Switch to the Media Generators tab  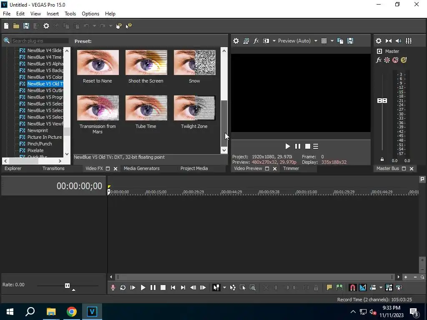tap(142, 168)
